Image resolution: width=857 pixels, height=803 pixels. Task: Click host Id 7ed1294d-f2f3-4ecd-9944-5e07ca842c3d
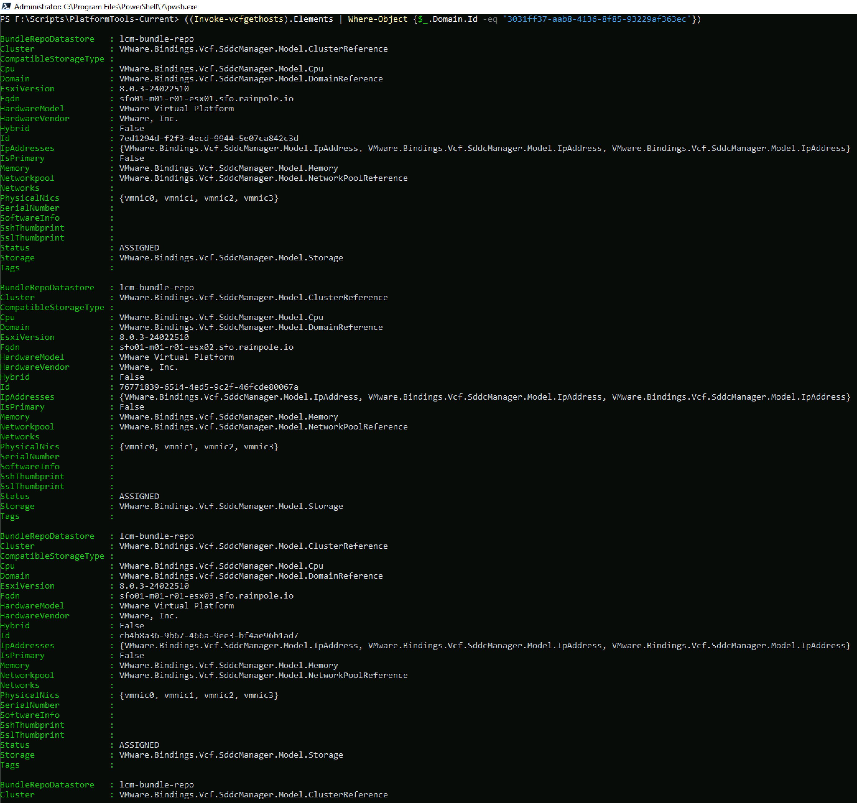(x=209, y=138)
